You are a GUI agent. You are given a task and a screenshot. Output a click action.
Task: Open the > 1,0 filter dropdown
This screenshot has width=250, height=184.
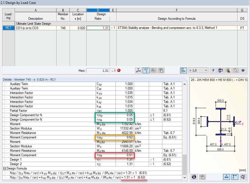point(198,70)
